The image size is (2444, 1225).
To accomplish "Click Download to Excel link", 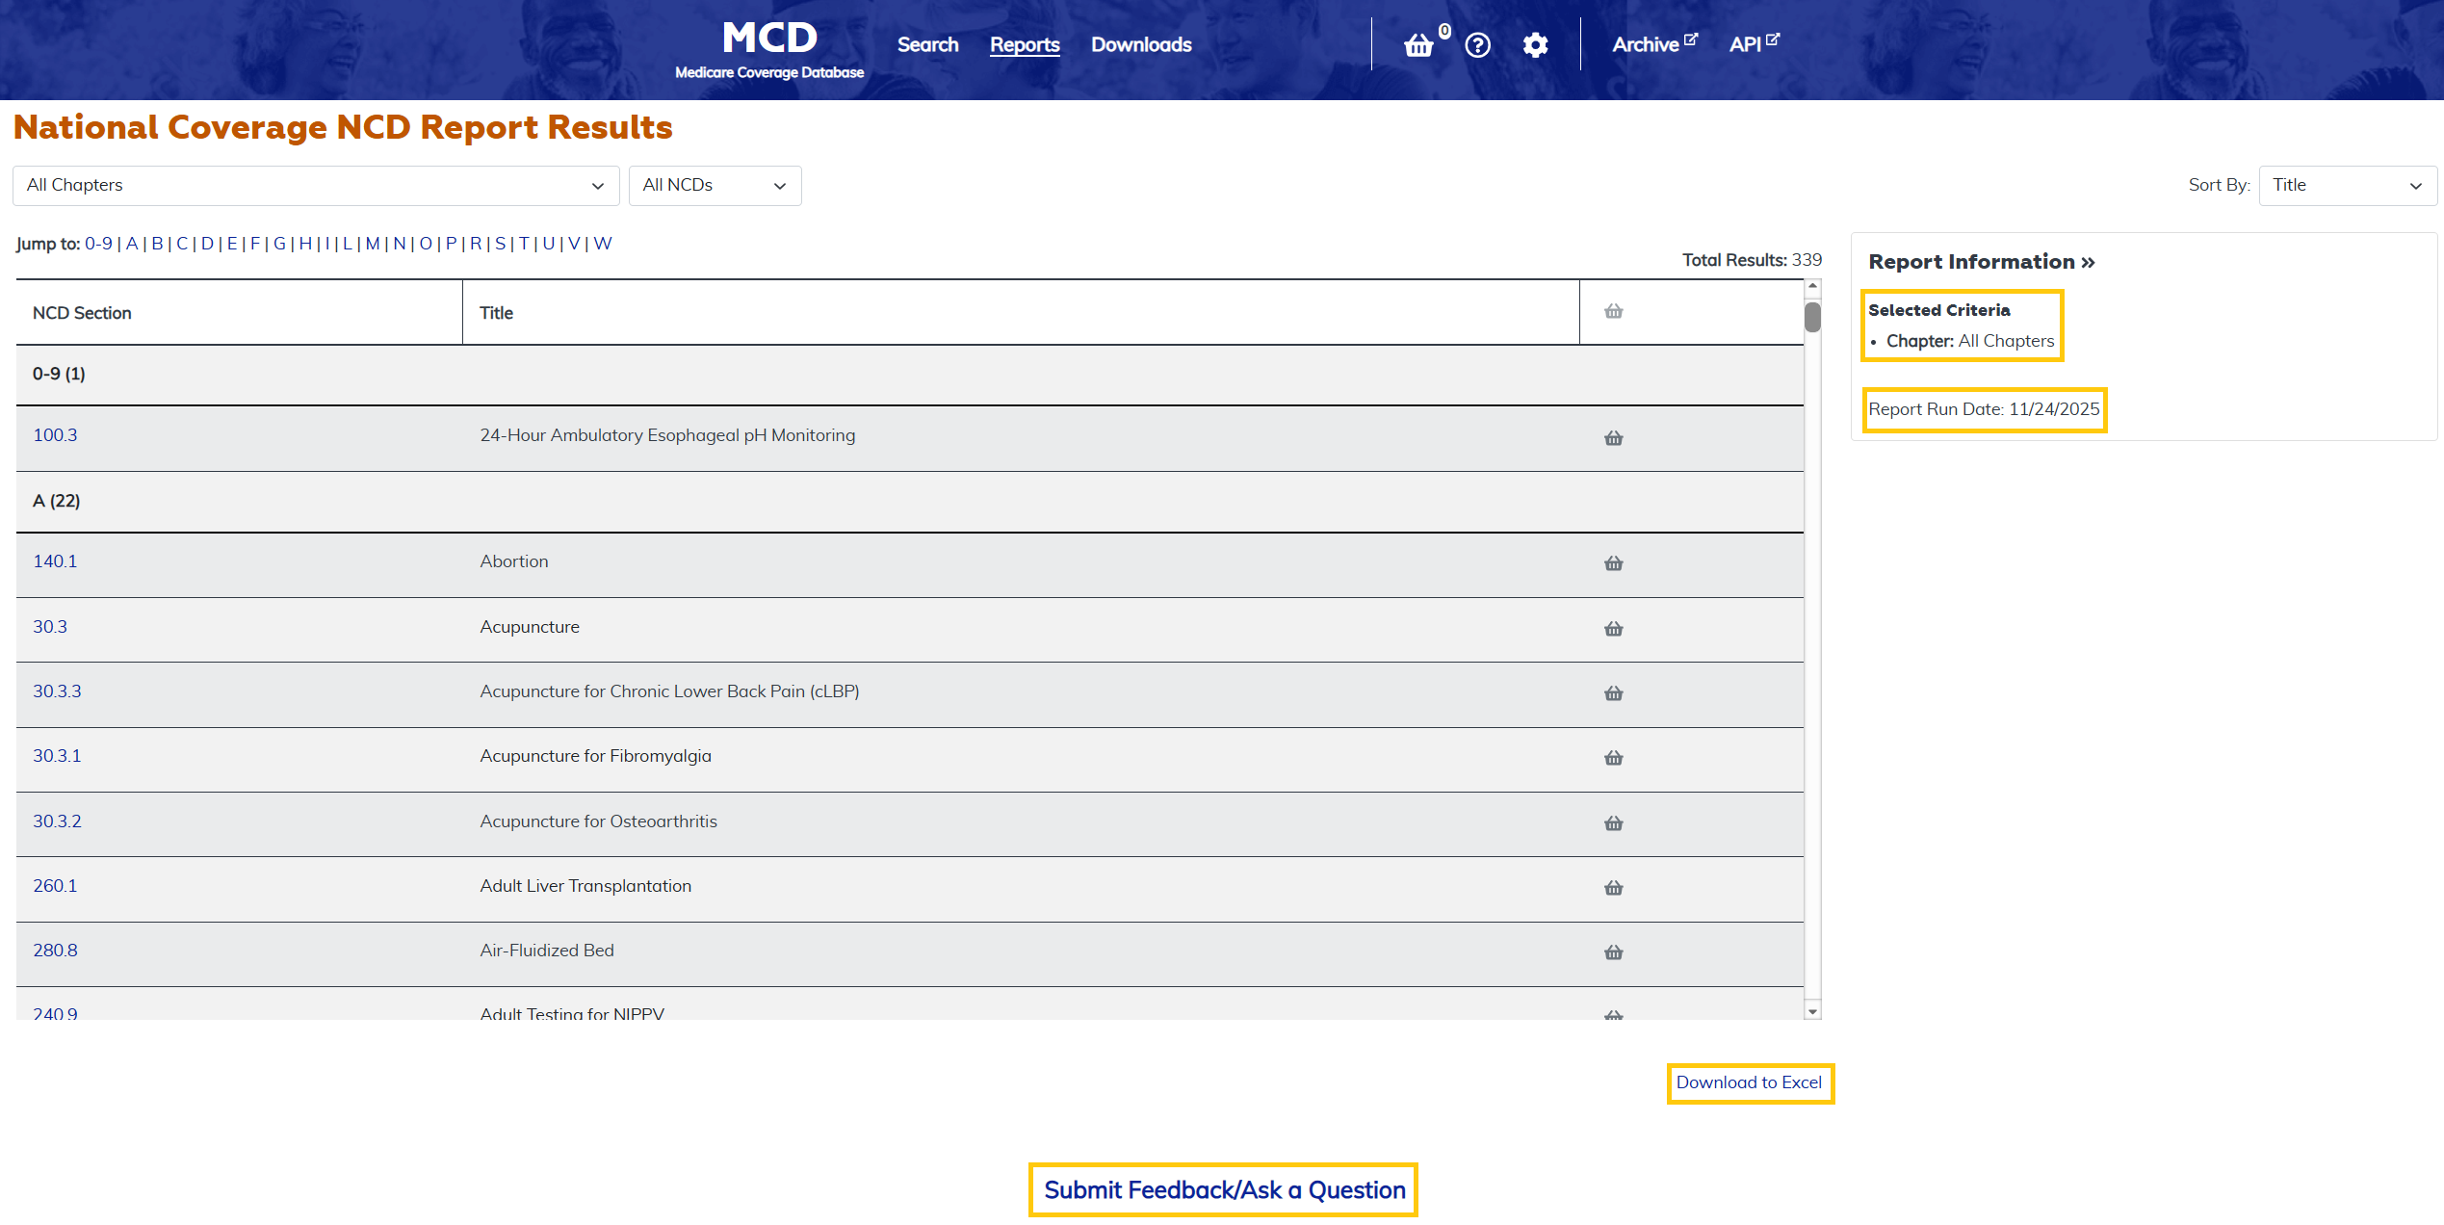I will click(1748, 1082).
